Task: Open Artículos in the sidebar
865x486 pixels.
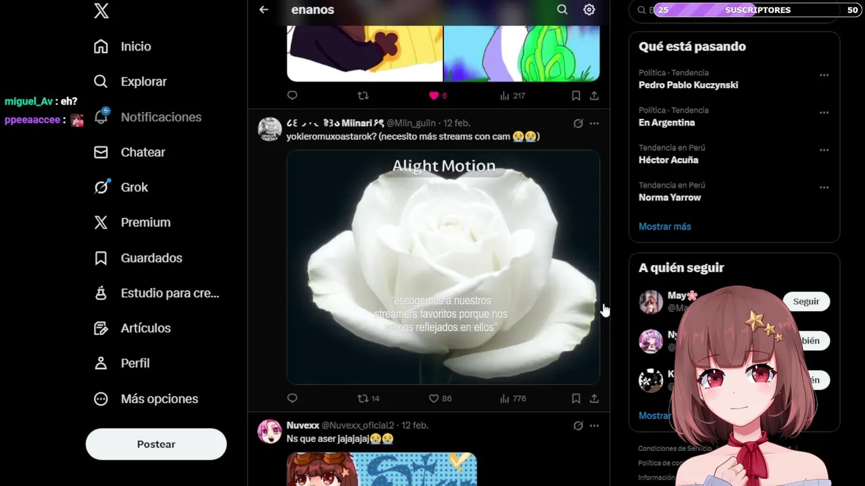Action: click(132, 328)
